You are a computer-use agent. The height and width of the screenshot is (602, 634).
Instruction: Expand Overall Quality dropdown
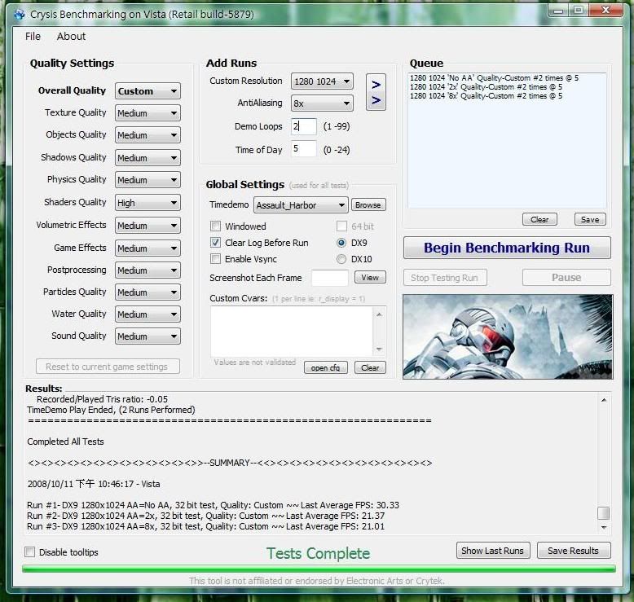click(147, 91)
